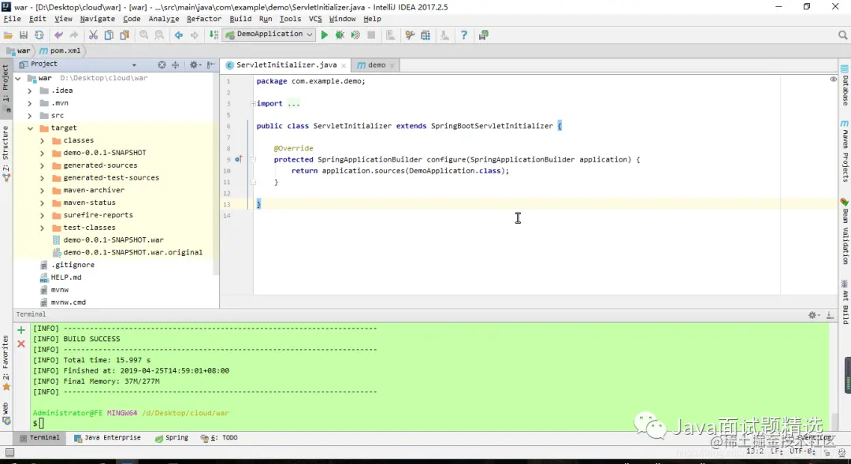The image size is (851, 464).
Task: Toggle Spring tool window
Action: 172,438
